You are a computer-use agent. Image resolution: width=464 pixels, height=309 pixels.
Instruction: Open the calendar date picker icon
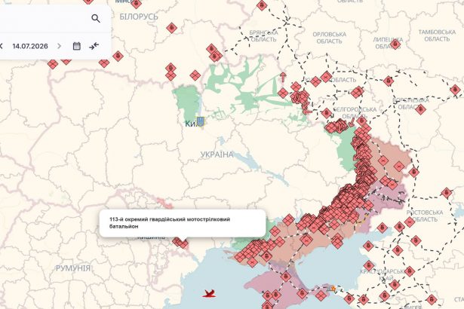(x=77, y=46)
